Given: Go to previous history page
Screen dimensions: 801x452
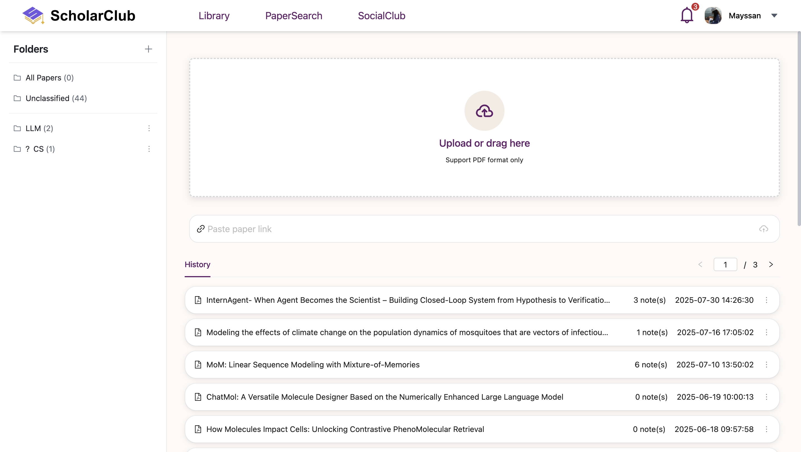Looking at the screenshot, I should coord(700,264).
